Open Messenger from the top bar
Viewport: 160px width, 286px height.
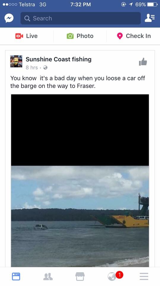pyautogui.click(x=9, y=18)
